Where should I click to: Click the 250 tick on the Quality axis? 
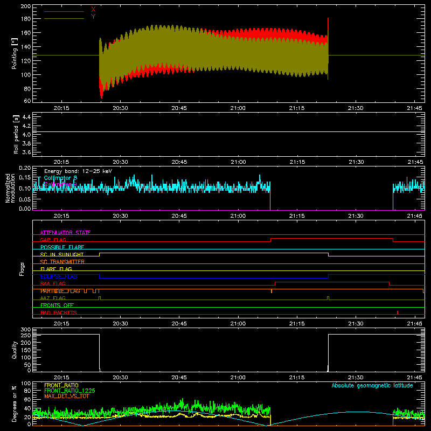25,336
